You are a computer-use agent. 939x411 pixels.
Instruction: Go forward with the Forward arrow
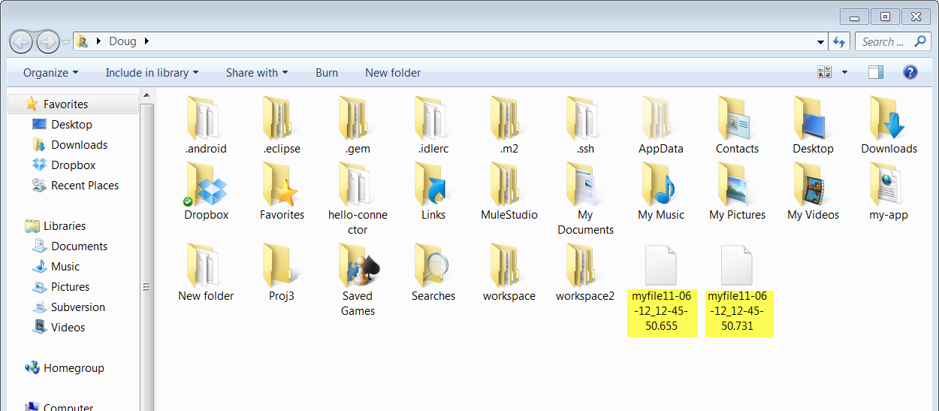[x=47, y=41]
